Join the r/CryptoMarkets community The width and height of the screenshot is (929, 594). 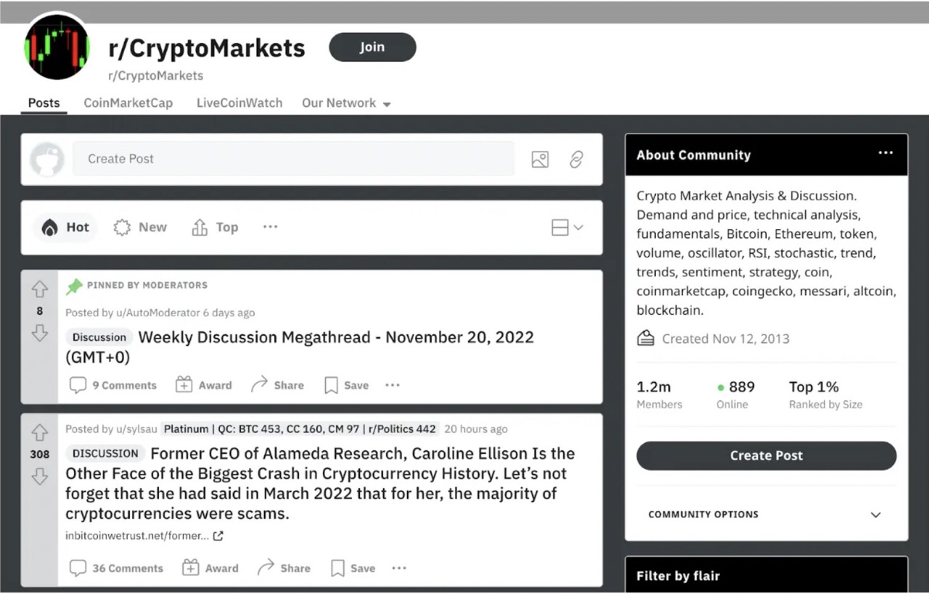[x=372, y=46]
